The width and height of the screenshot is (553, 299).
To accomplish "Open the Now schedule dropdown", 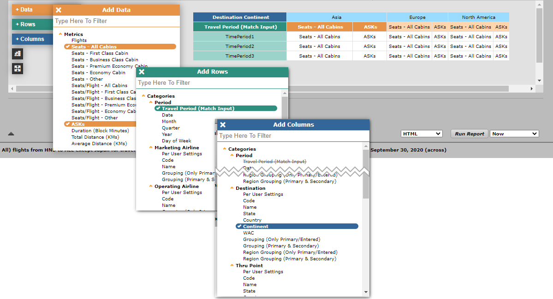I will coord(514,134).
